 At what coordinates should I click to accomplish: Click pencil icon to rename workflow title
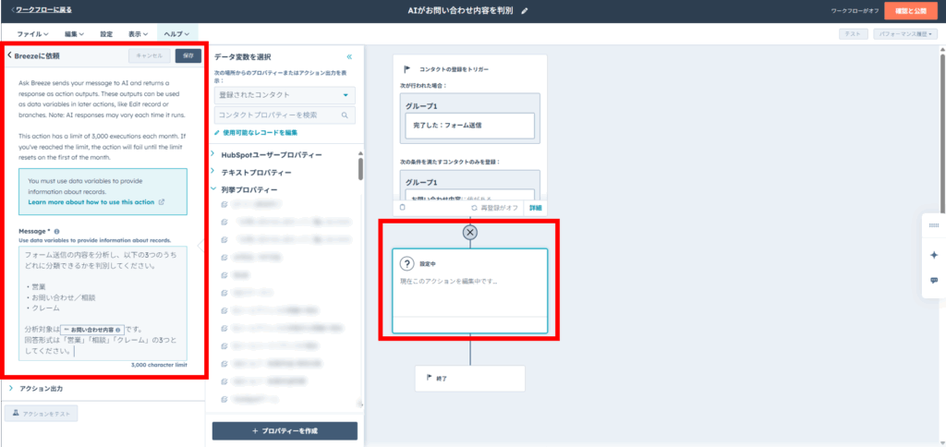coord(525,11)
